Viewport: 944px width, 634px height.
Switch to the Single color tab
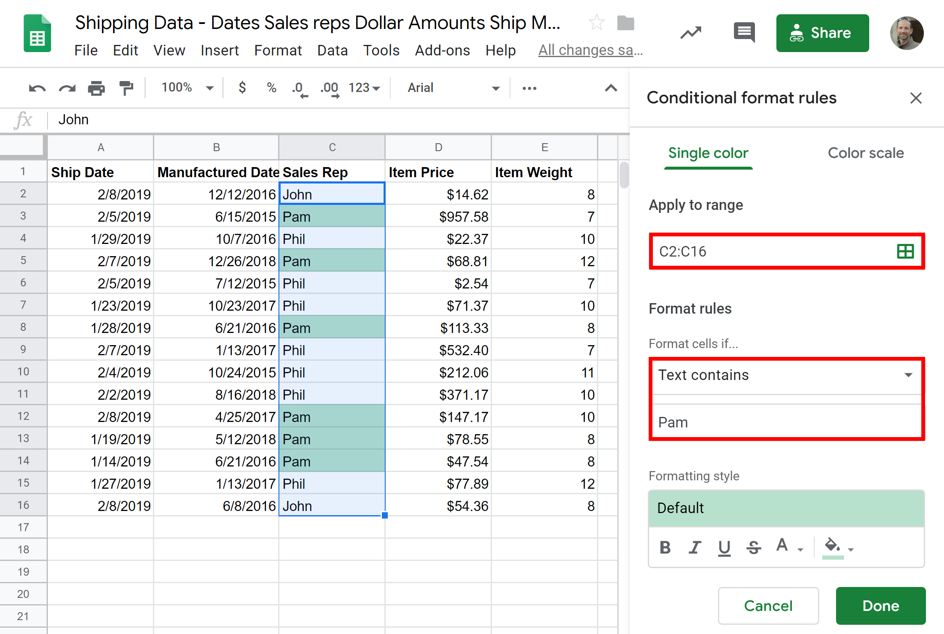point(708,153)
